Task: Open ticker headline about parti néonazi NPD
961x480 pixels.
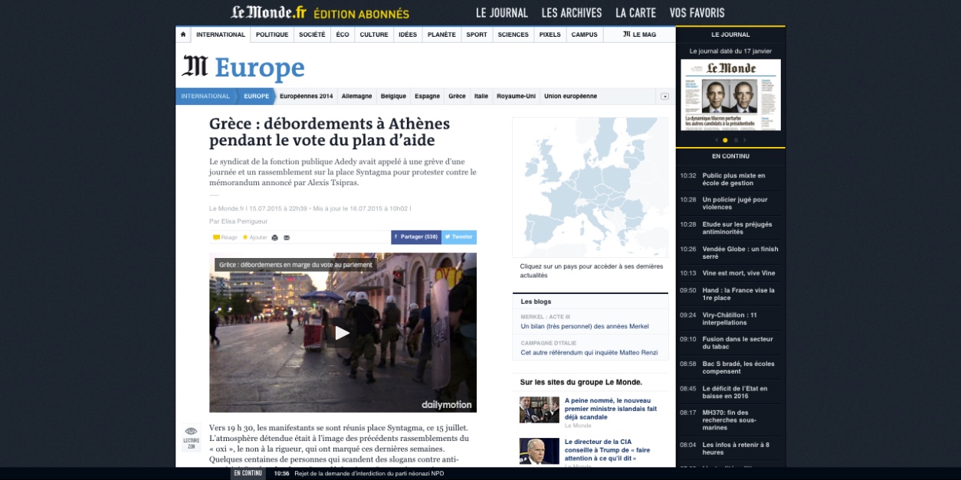Action: 369,473
